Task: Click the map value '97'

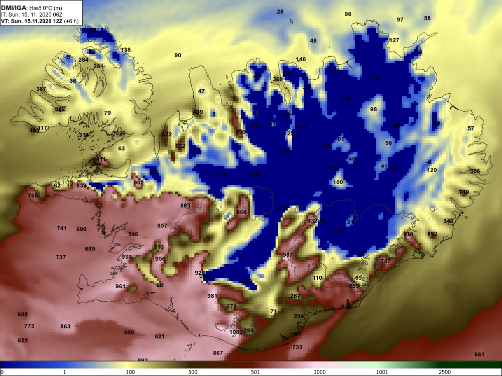Action: pos(400,20)
